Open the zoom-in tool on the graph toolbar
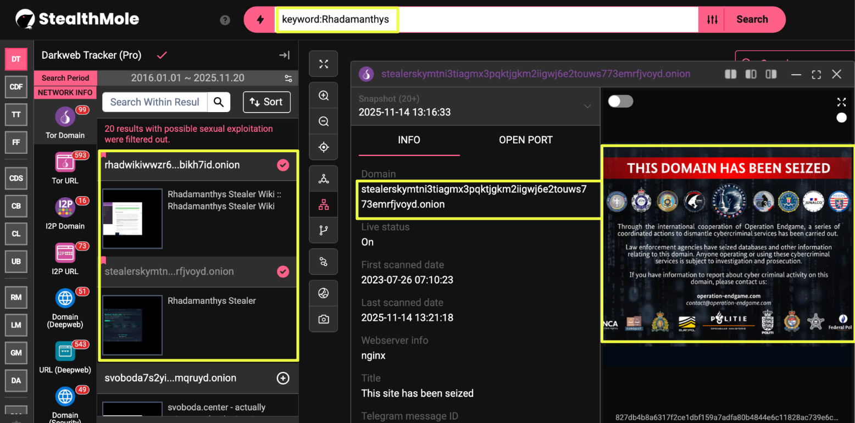The image size is (855, 423). 324,94
